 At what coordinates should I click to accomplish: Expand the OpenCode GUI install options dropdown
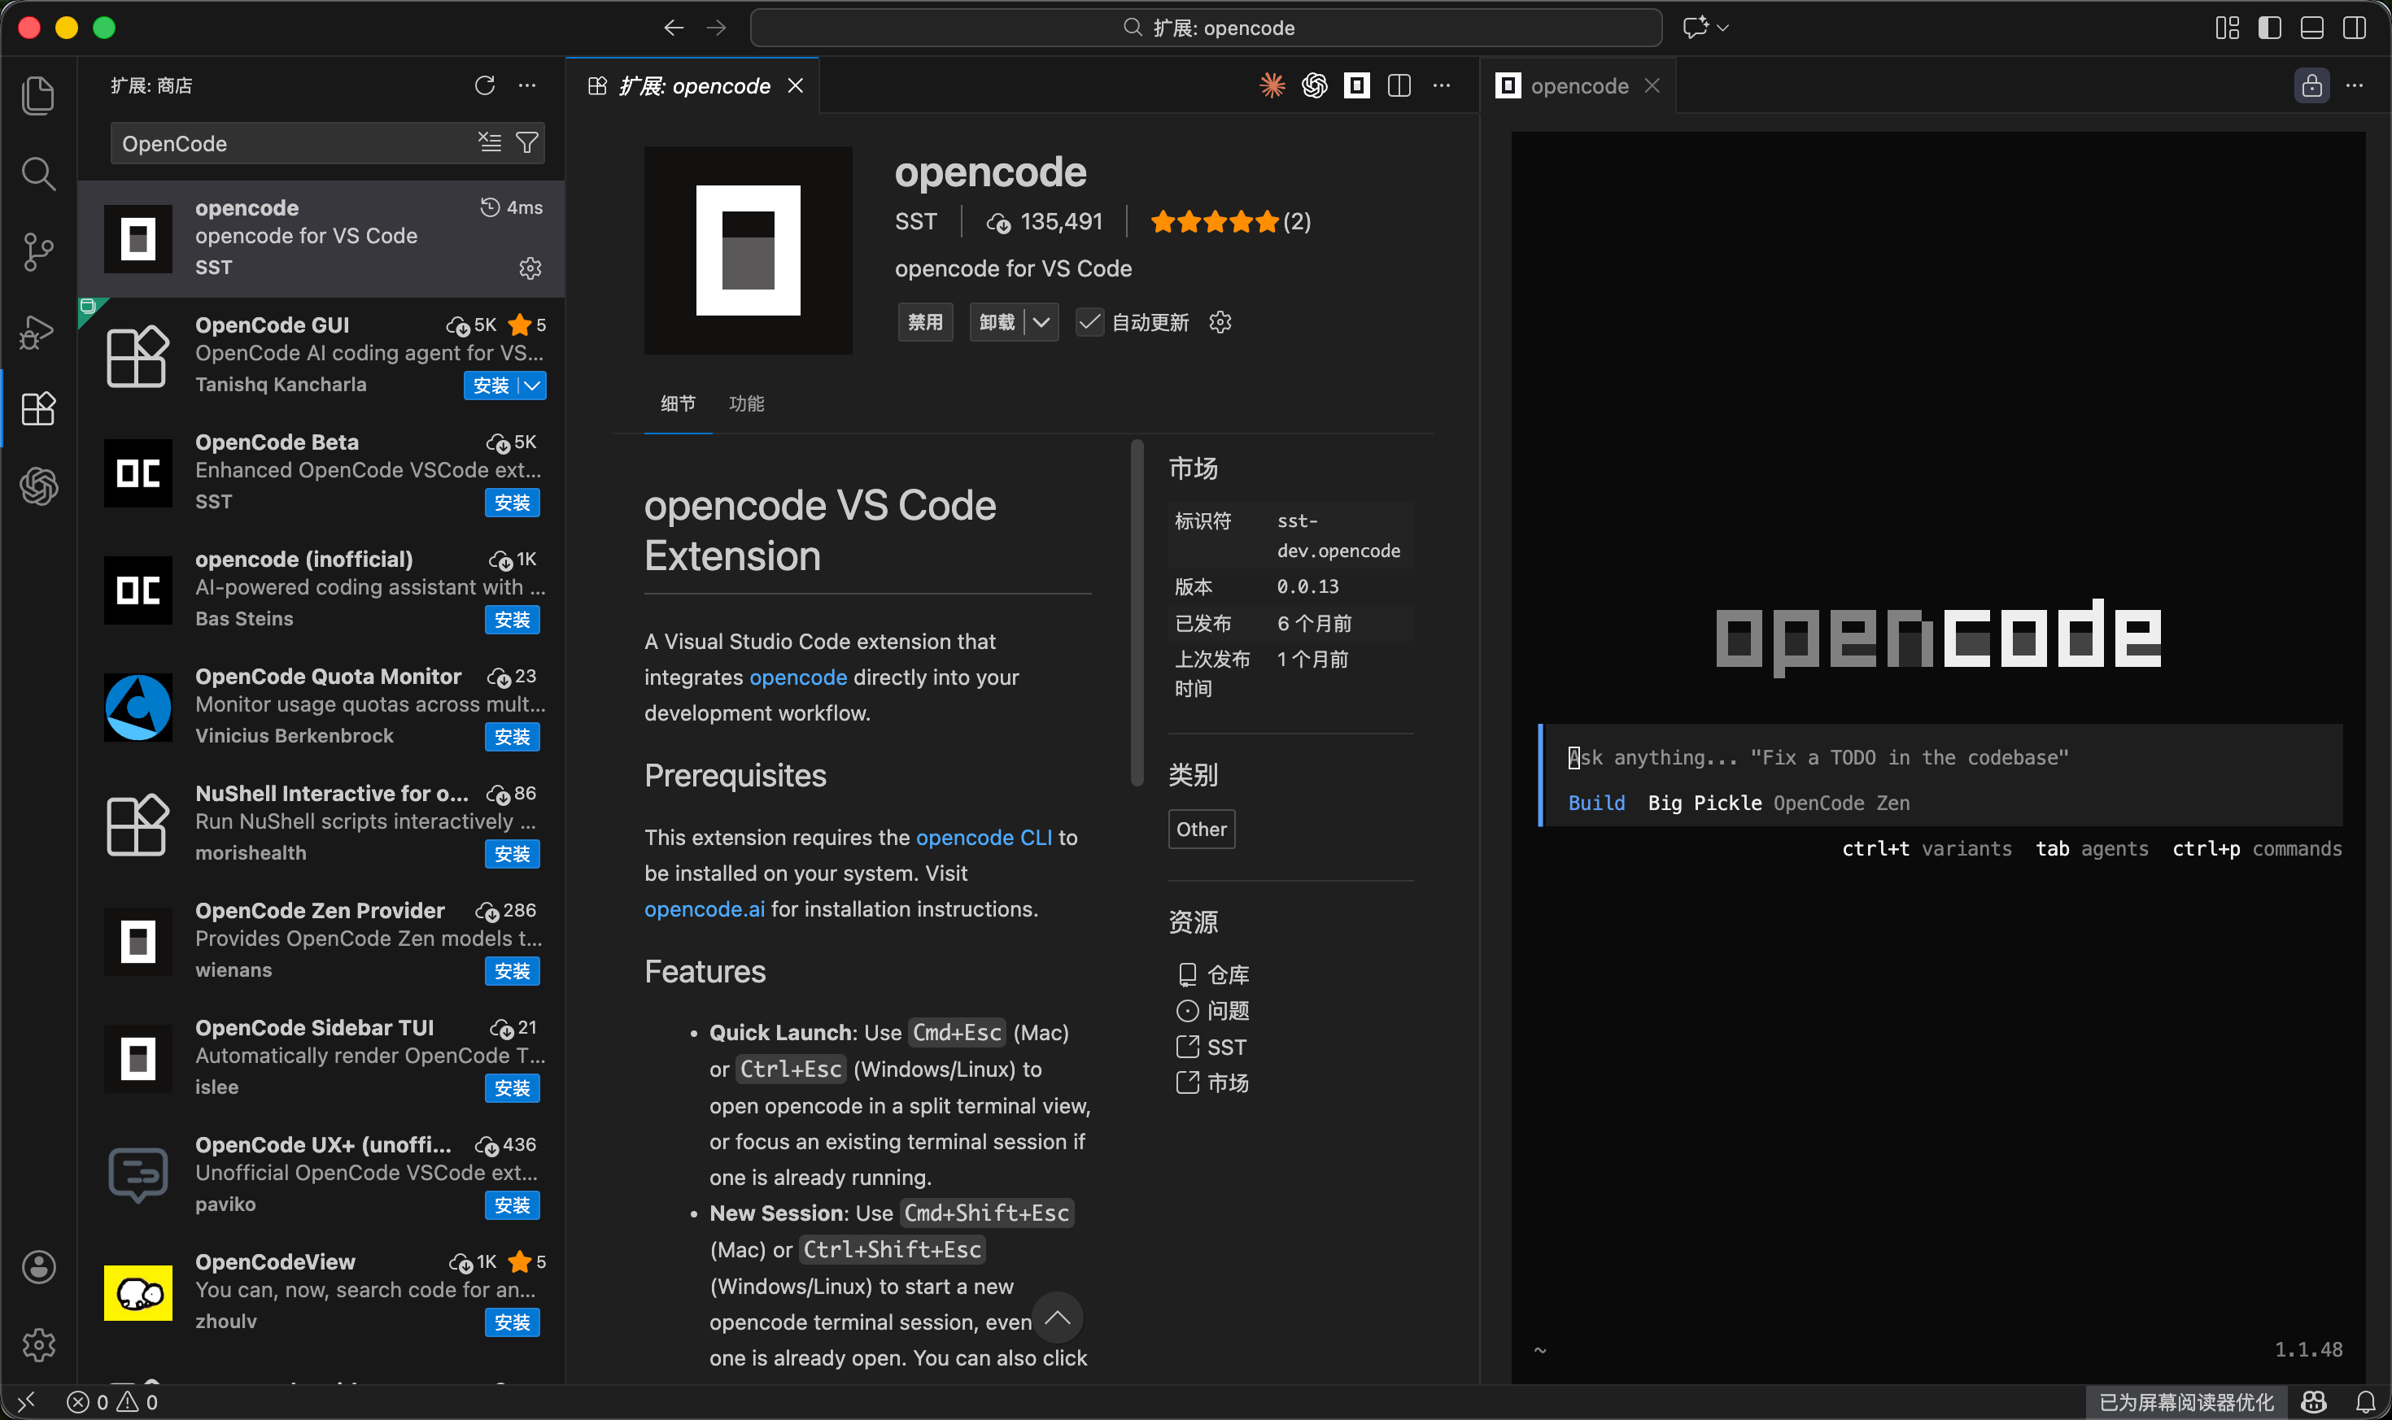(x=532, y=385)
